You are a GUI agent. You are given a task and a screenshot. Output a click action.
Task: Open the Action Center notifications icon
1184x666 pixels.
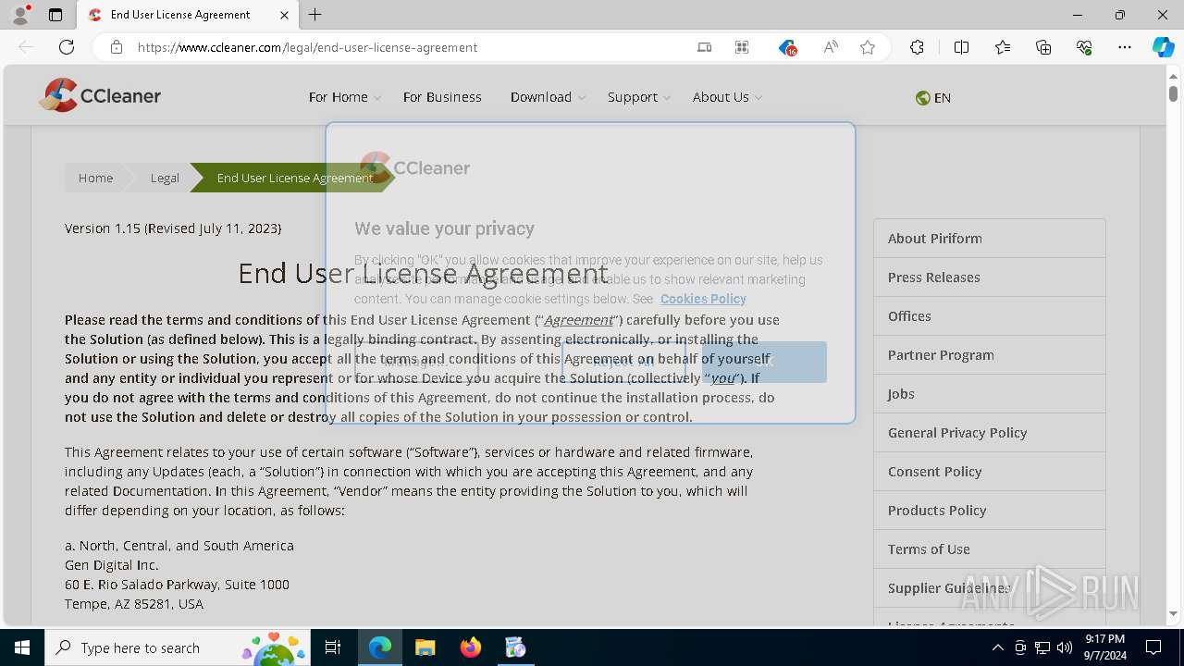click(1153, 647)
